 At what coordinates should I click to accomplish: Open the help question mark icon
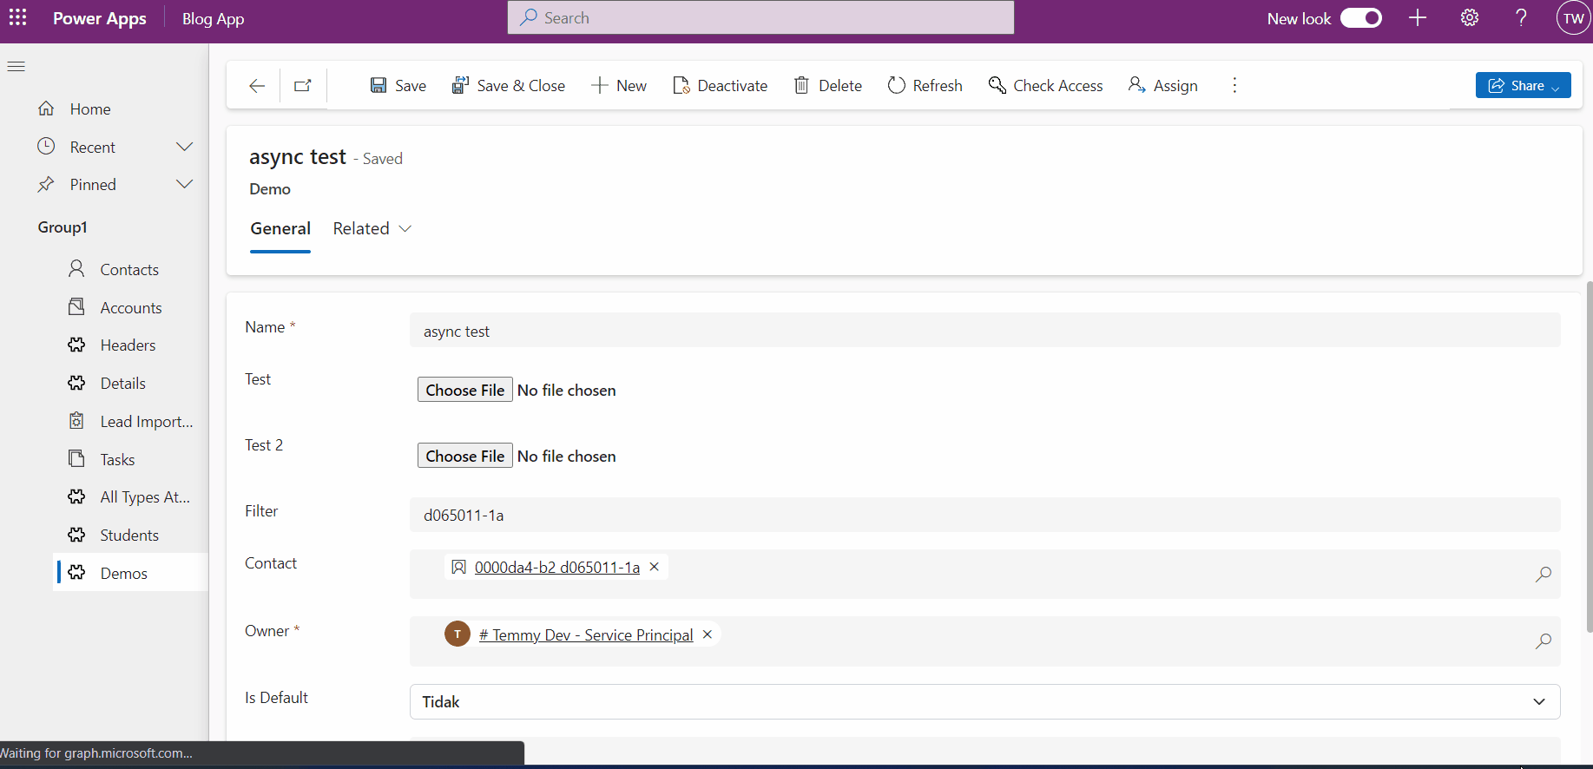pyautogui.click(x=1521, y=17)
